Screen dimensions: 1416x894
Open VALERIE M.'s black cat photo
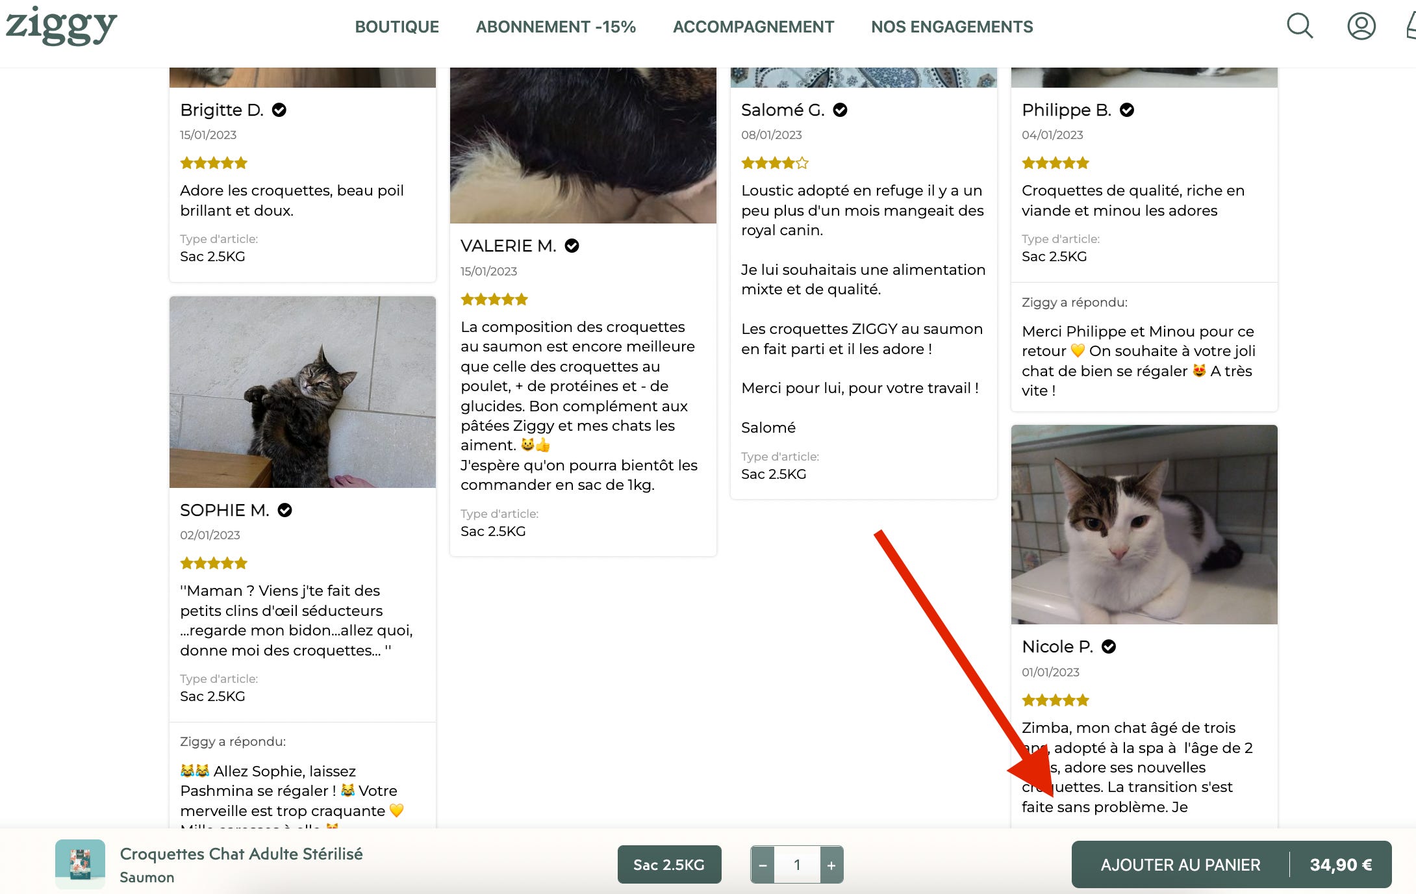[583, 146]
